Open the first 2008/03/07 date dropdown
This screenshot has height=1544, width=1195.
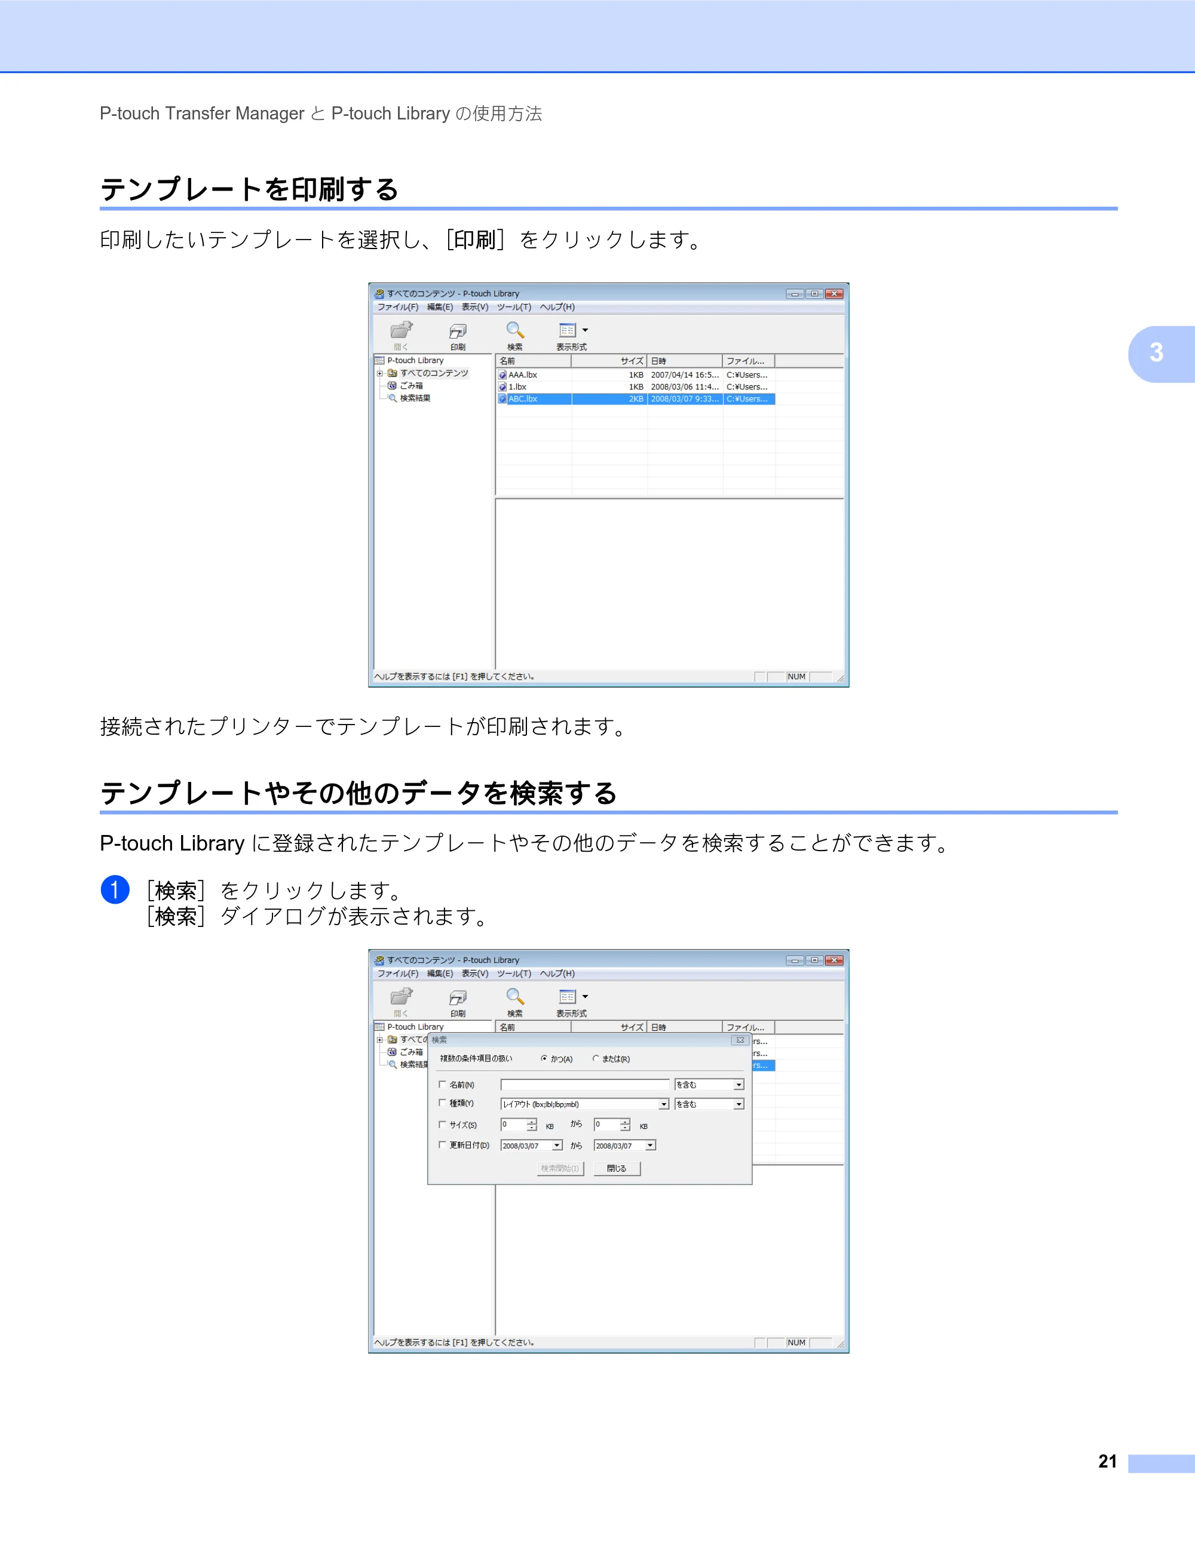point(557,1145)
